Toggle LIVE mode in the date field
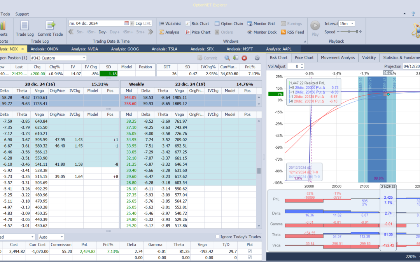Screen dimensions: 420x262 (147, 24)
